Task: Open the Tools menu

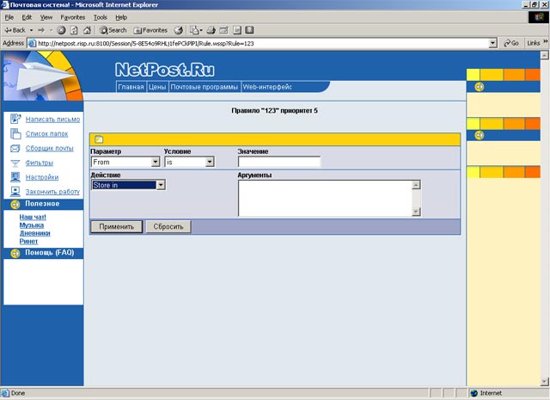Action: (100, 17)
